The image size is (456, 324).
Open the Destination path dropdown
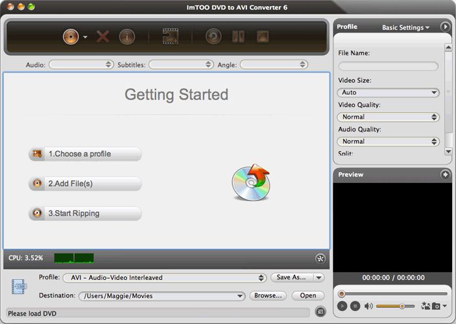click(162, 296)
